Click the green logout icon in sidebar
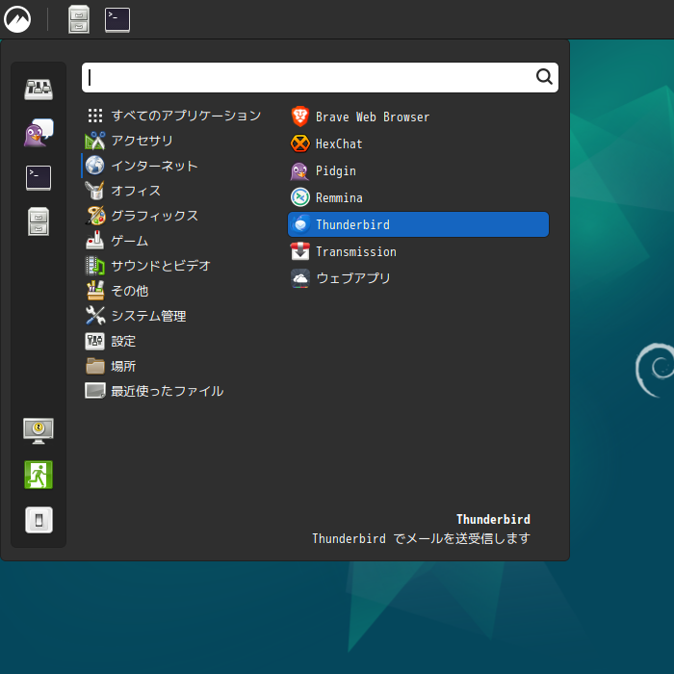The image size is (674, 674). coord(39,475)
